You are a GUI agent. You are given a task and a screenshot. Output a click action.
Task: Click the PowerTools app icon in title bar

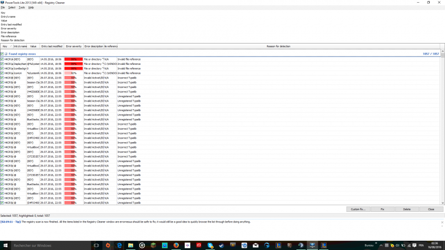click(x=2, y=2)
